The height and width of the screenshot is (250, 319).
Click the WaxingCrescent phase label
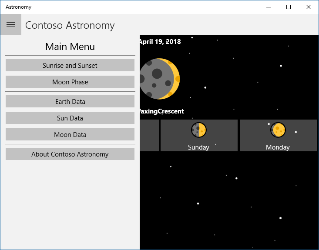click(162, 111)
